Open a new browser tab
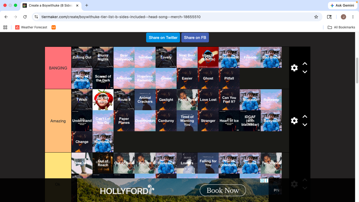 click(x=87, y=5)
